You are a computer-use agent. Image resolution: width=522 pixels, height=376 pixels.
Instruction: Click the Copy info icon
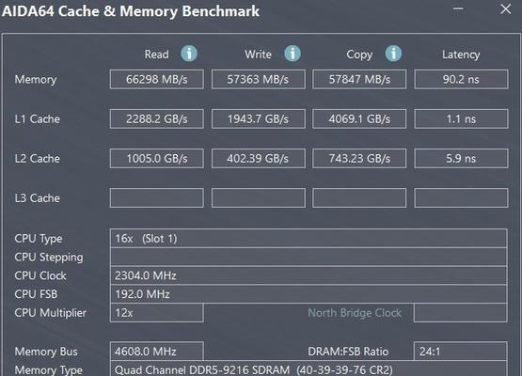click(x=393, y=54)
